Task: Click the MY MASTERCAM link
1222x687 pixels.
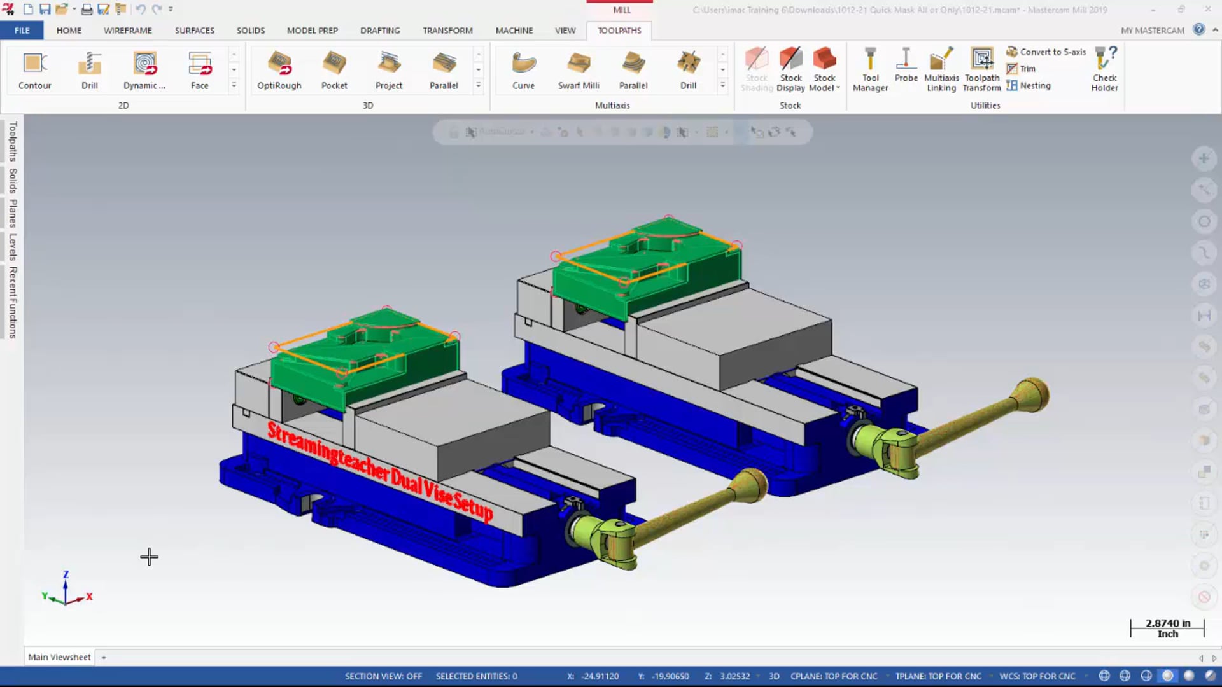Action: pos(1153,30)
